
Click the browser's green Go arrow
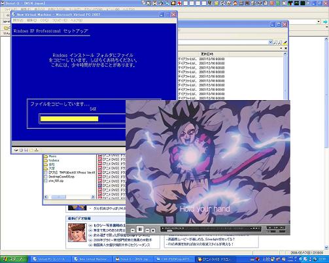pos(325,22)
